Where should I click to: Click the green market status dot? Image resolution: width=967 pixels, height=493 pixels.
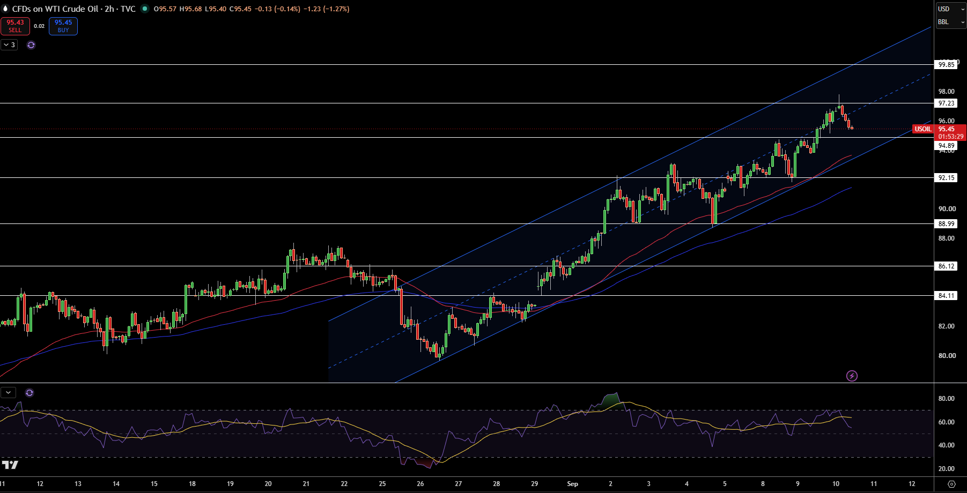(145, 9)
